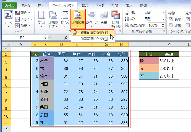Viewport: 191px width, 132px height.
Task: Open the サイズ paper size button
Action: coord(65,19)
